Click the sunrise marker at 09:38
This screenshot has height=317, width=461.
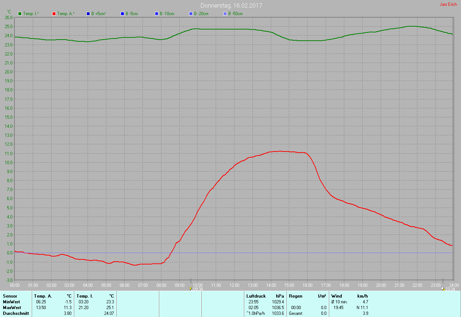tap(191, 289)
